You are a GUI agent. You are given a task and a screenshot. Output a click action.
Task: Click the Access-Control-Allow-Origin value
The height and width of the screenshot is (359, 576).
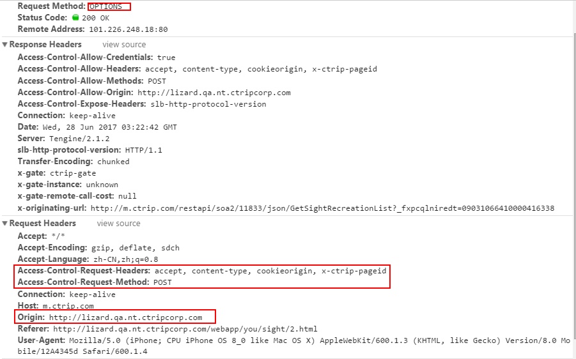pyautogui.click(x=214, y=93)
